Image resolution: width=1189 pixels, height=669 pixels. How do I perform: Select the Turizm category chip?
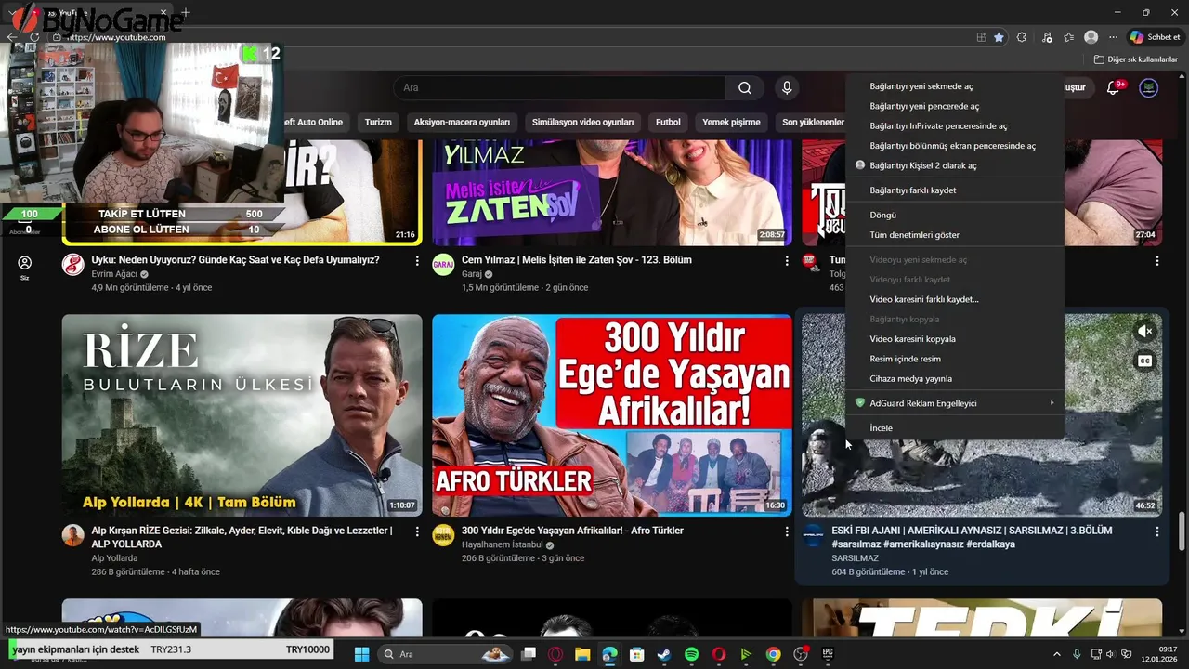coord(378,122)
